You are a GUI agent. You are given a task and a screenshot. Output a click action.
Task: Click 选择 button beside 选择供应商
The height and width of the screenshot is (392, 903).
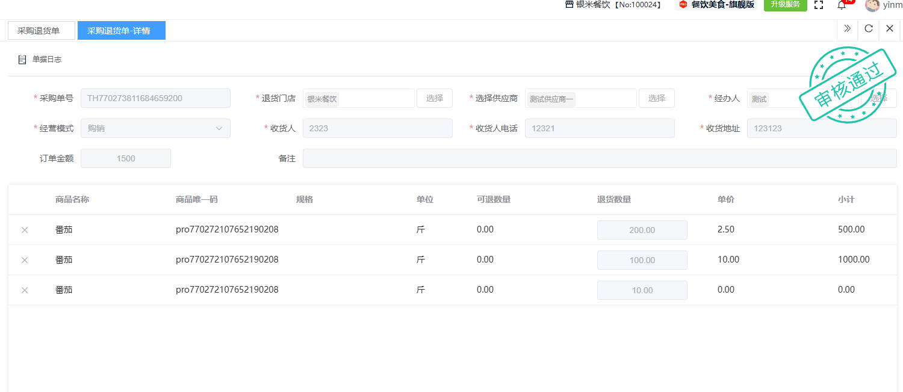pyautogui.click(x=656, y=98)
